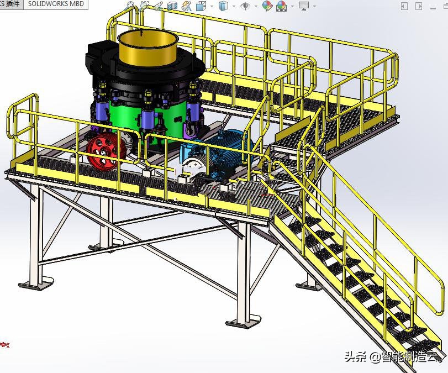Click the red coordinate triad axis
Viewport: 448px width, 373px height.
click(4, 345)
